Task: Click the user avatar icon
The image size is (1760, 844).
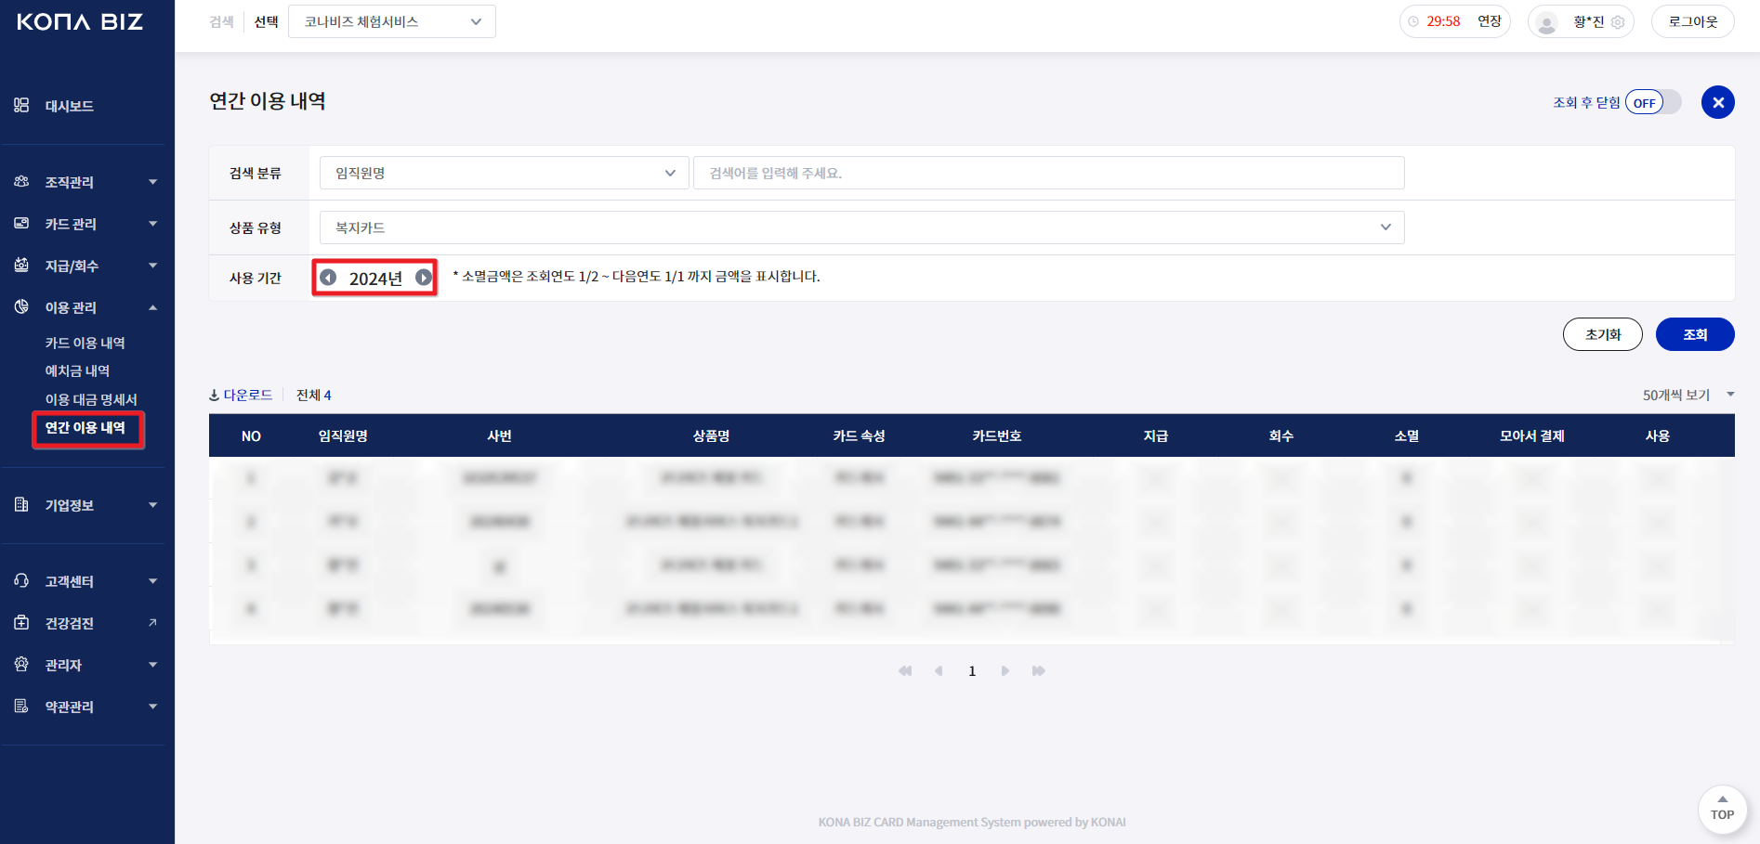Action: (x=1547, y=22)
